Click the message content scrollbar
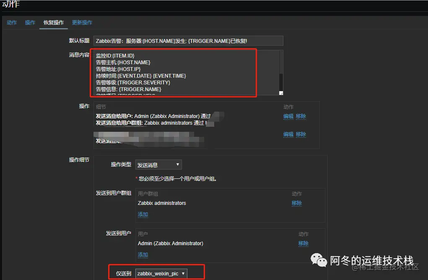The image size is (428, 280). (x=280, y=67)
